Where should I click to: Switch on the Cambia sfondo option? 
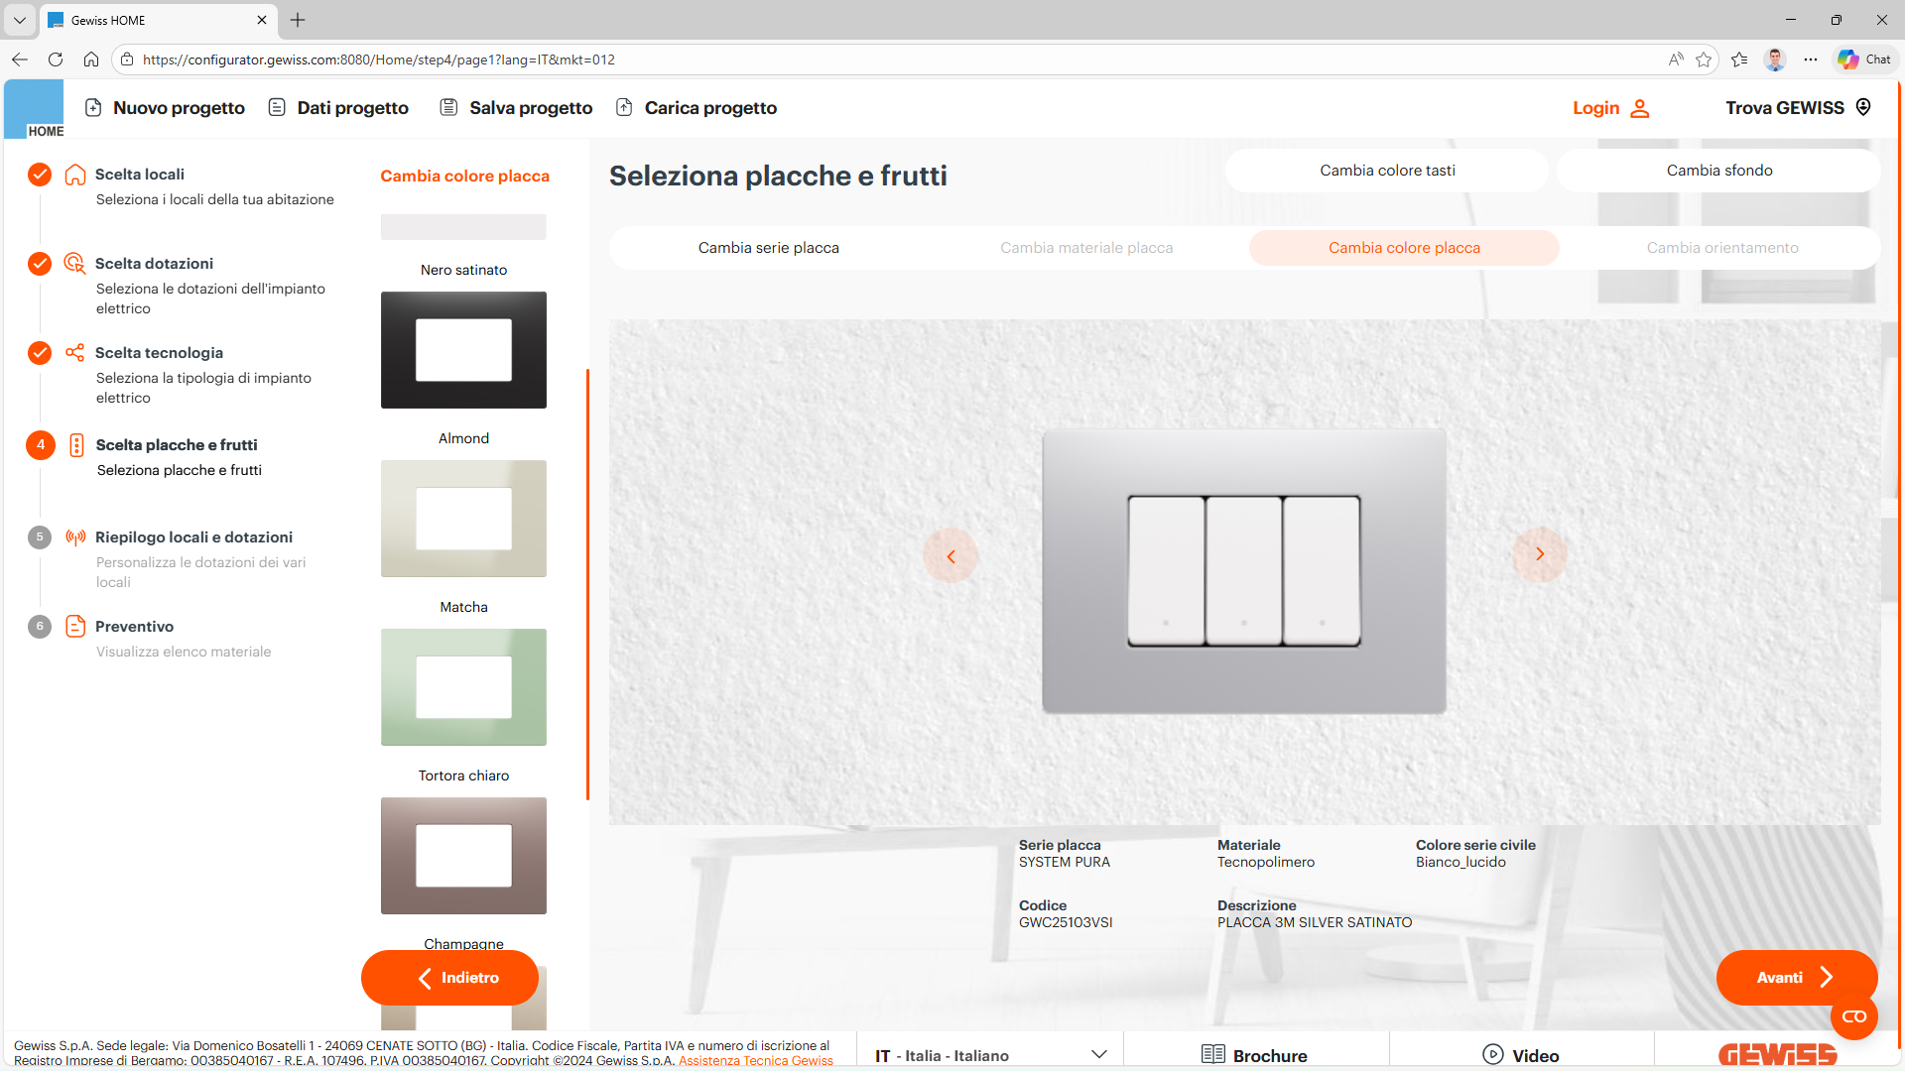point(1718,170)
